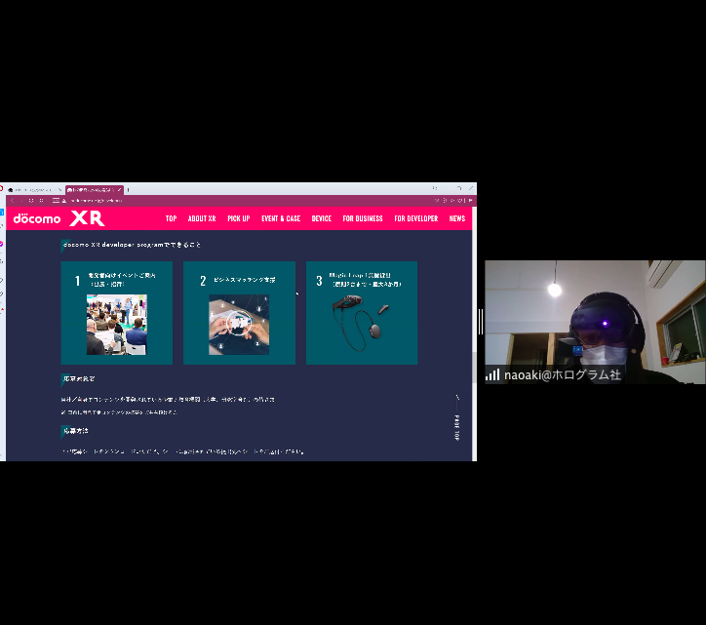The height and width of the screenshot is (625, 706).
Task: Click the blue icon at top of browser sidebar
Action: (2, 213)
